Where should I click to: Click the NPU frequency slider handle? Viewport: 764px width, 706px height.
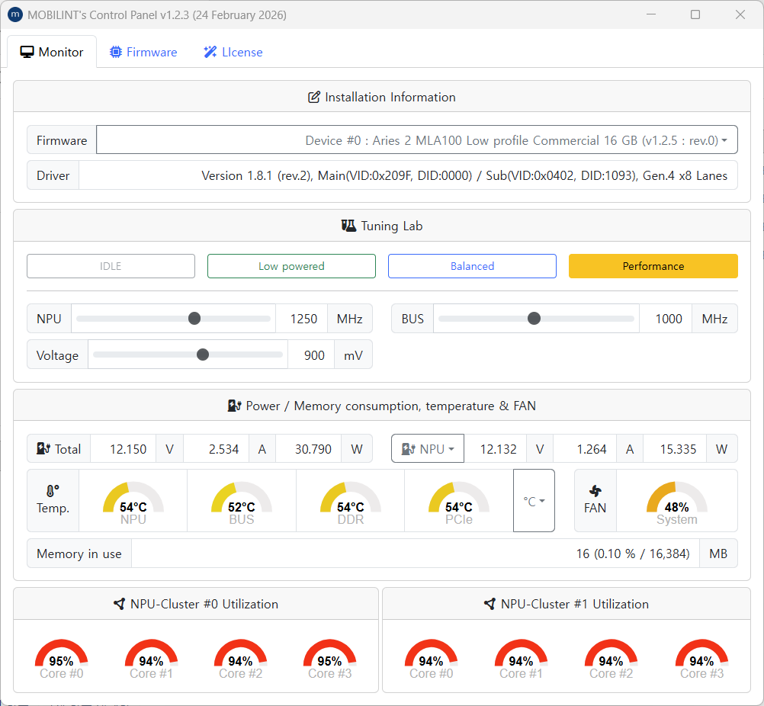point(194,319)
